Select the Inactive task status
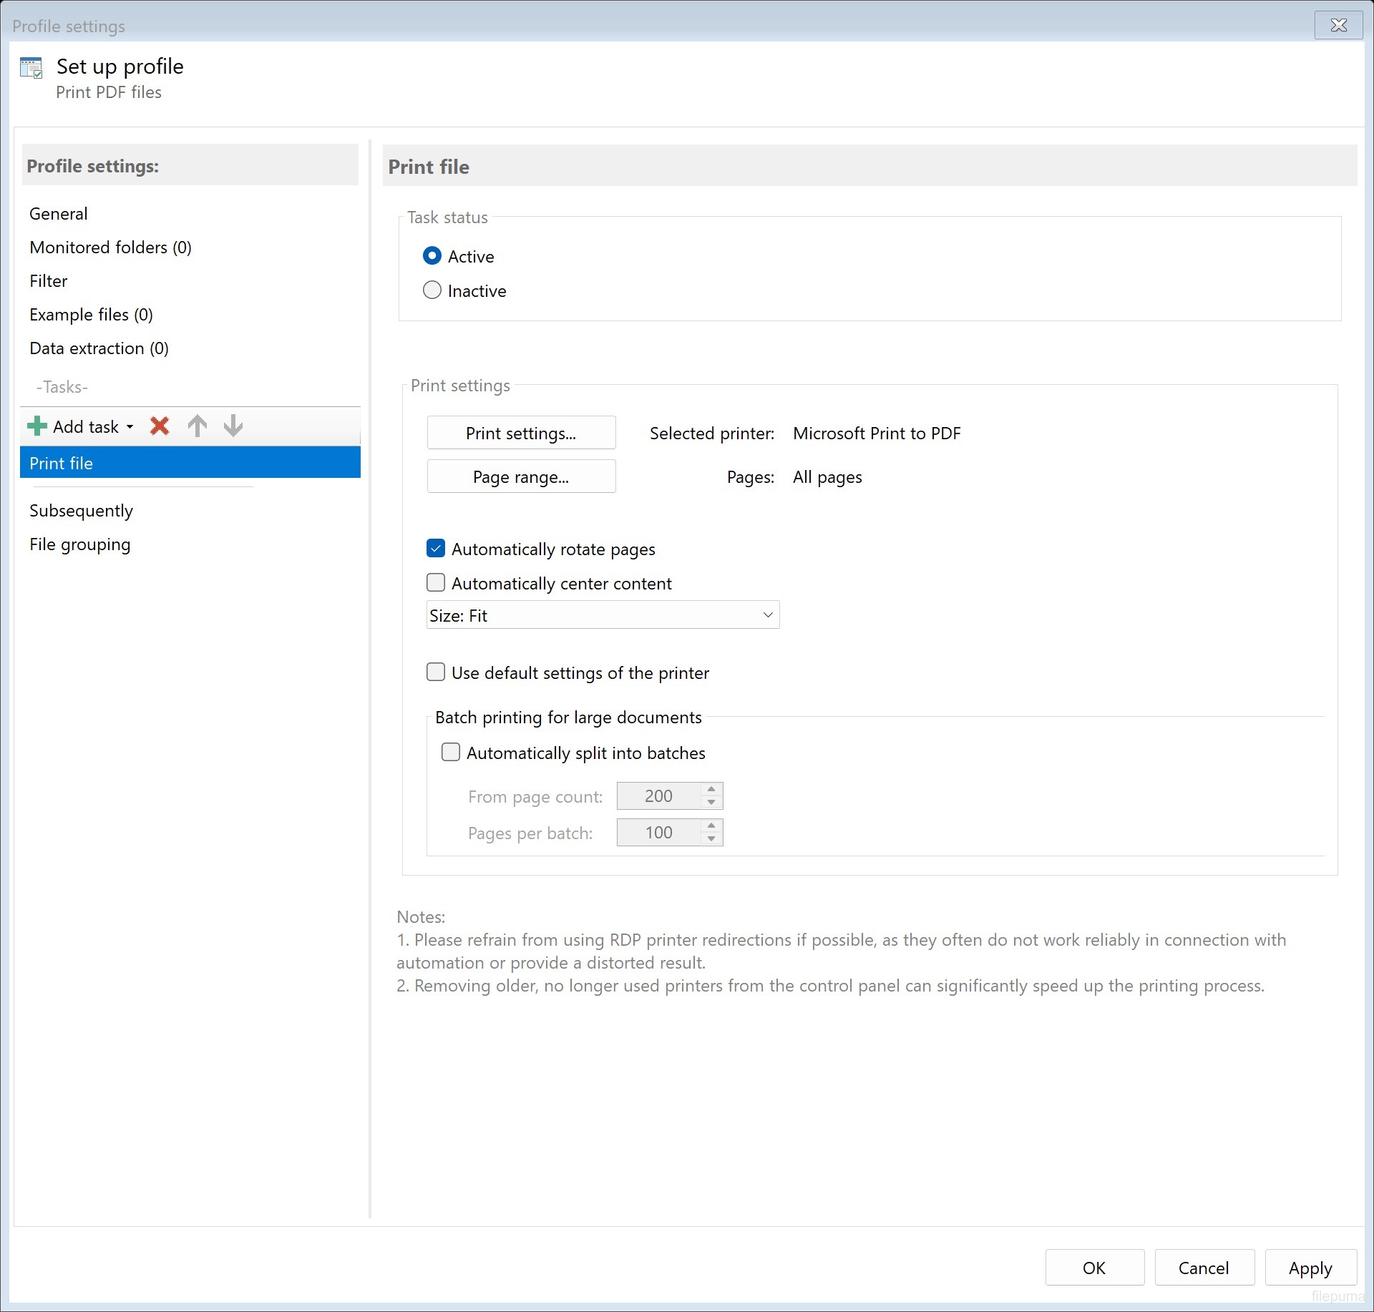This screenshot has height=1312, width=1374. [432, 290]
